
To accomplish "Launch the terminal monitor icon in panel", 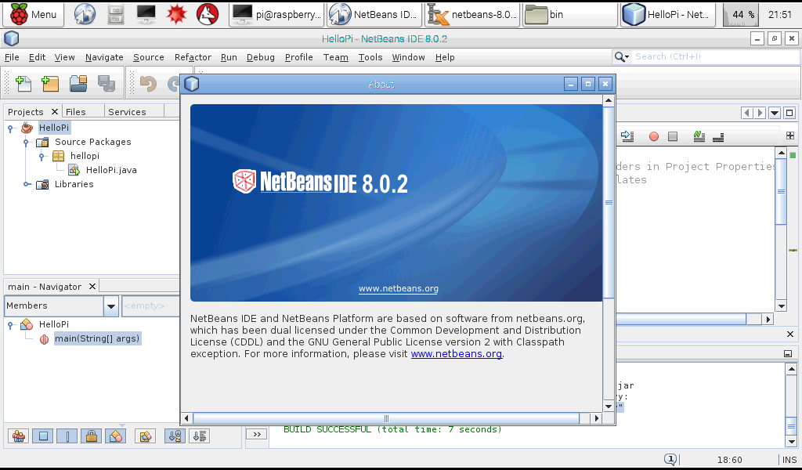I will (x=146, y=14).
